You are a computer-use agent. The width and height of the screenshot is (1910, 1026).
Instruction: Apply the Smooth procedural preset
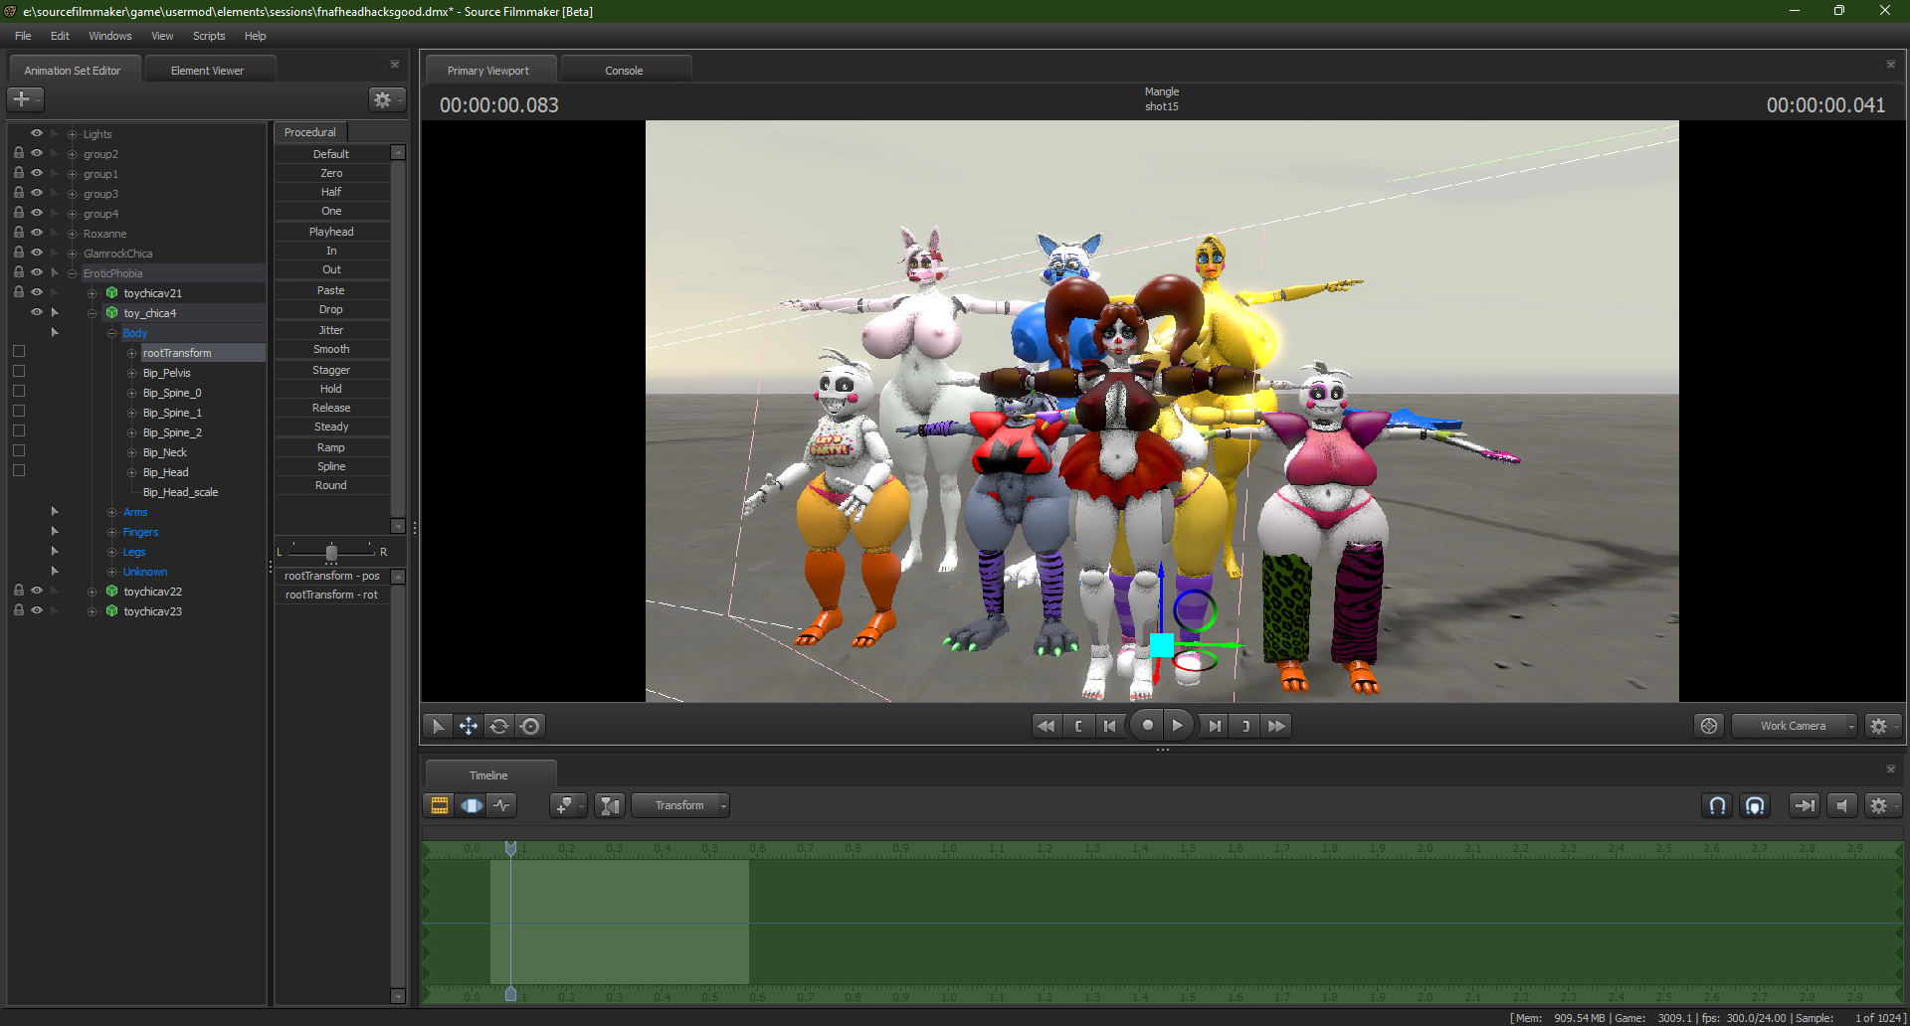331,349
